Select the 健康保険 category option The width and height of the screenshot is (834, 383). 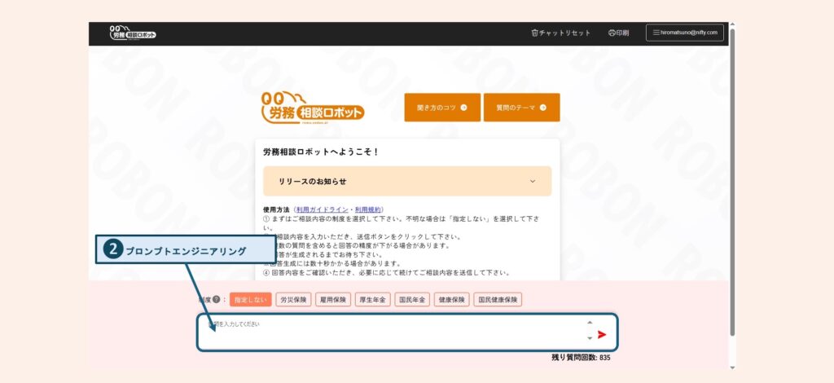pos(451,300)
